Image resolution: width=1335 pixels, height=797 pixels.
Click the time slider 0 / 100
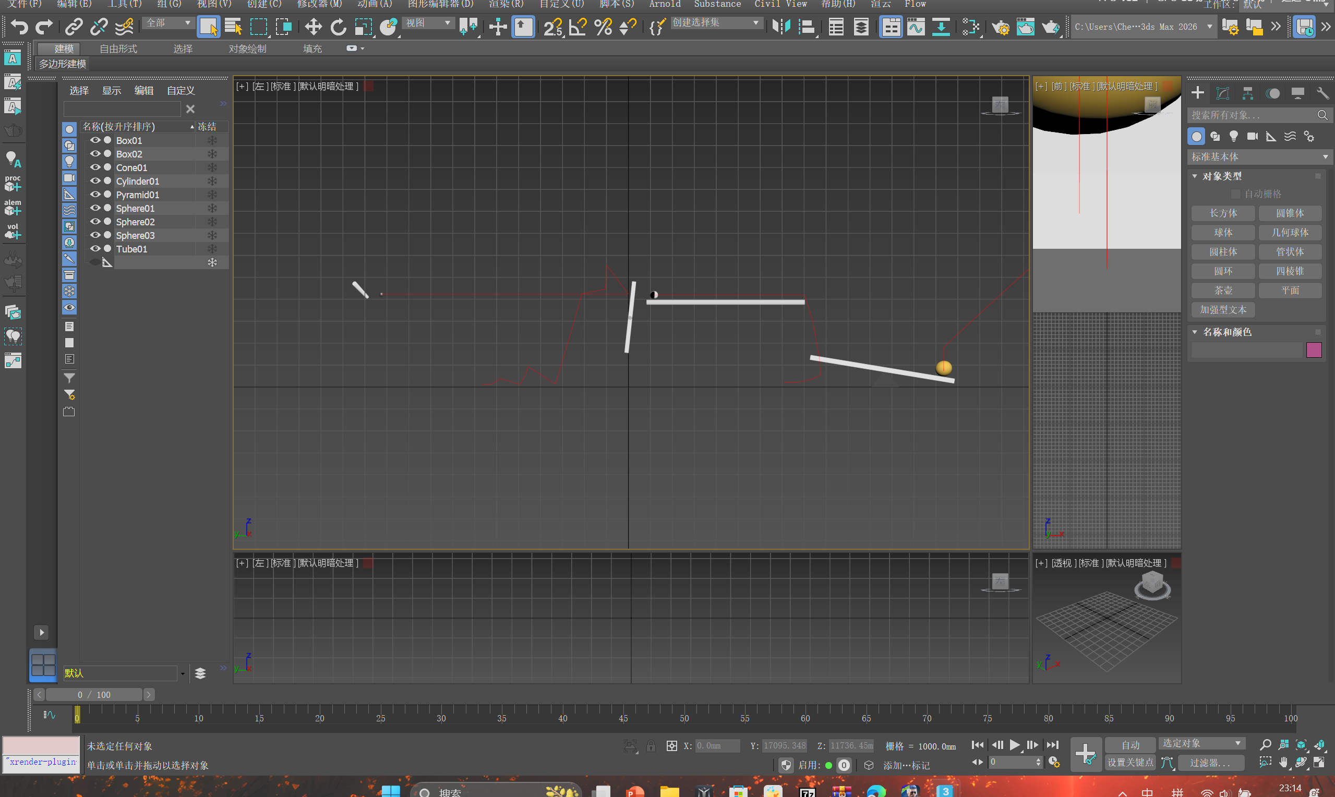(94, 694)
